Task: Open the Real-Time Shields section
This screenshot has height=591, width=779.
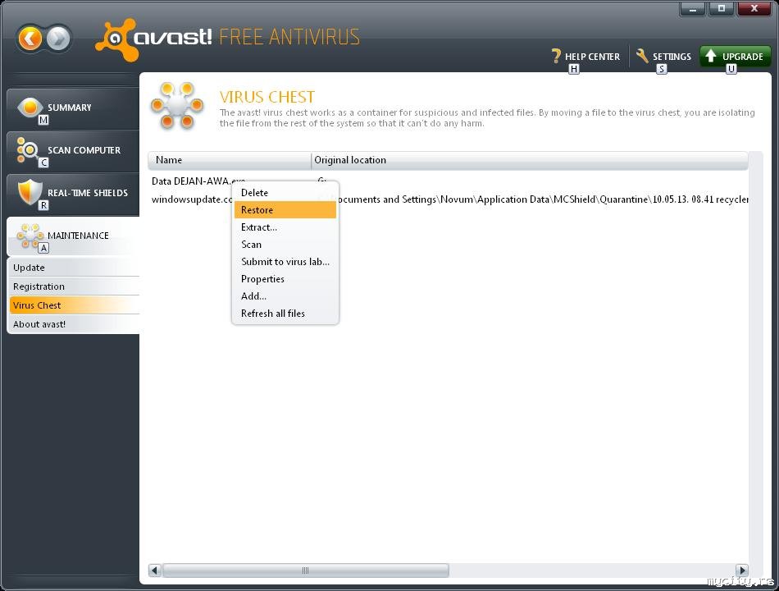Action: click(73, 194)
